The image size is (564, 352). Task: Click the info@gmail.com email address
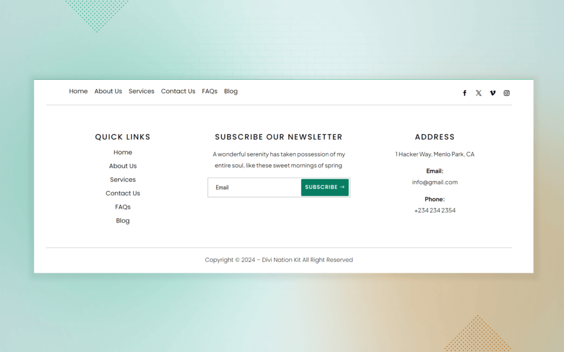(x=435, y=182)
